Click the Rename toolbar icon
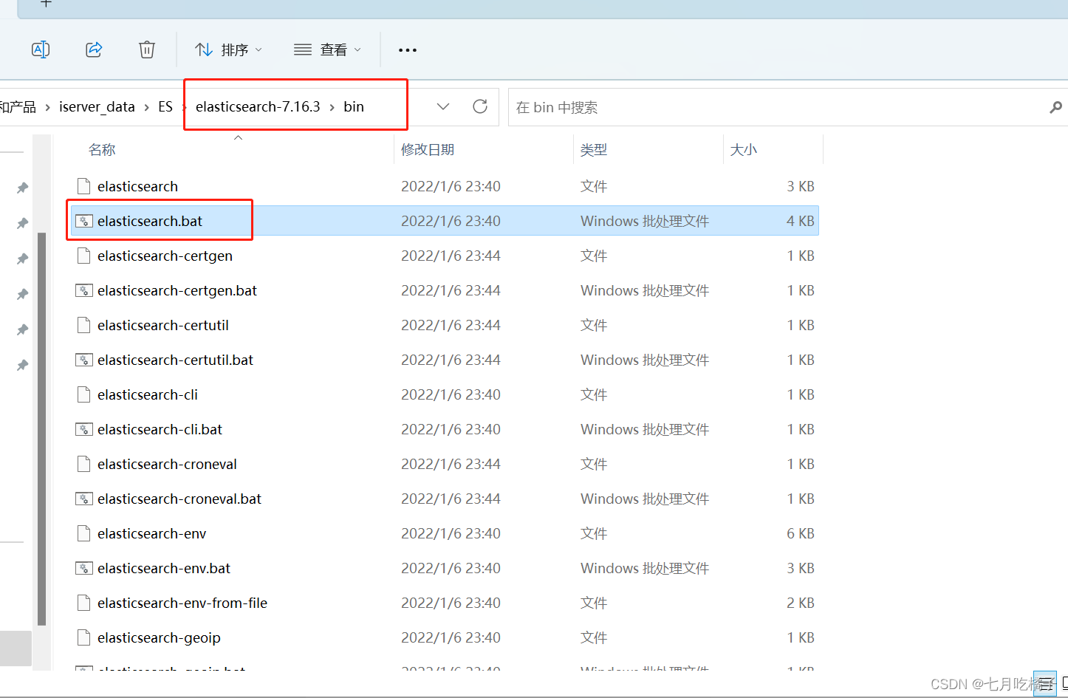1068x698 pixels. point(41,49)
